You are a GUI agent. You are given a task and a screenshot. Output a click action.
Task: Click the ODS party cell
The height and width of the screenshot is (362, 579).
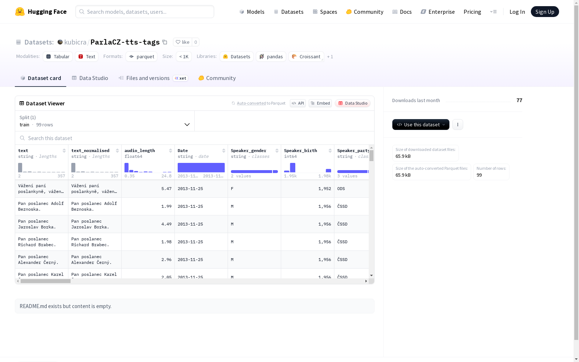(351, 189)
